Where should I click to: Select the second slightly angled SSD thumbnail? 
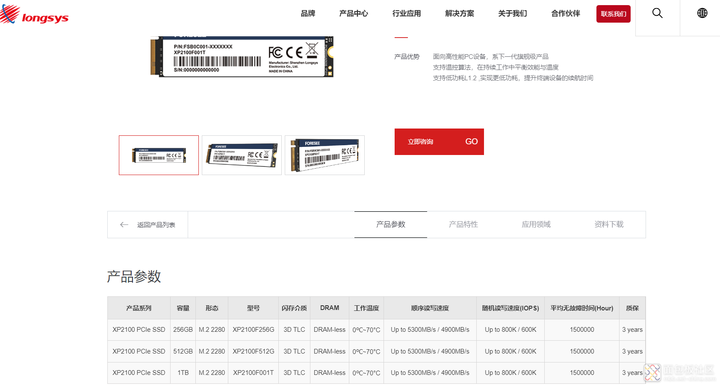point(242,155)
